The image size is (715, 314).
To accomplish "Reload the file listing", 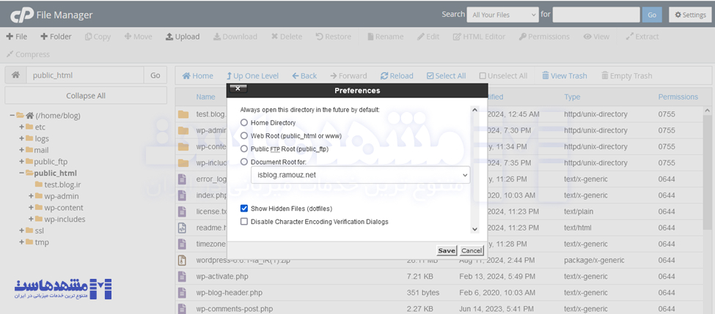I will coord(397,76).
